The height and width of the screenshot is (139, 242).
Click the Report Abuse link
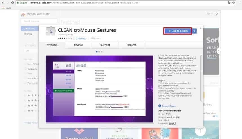coord(169,106)
